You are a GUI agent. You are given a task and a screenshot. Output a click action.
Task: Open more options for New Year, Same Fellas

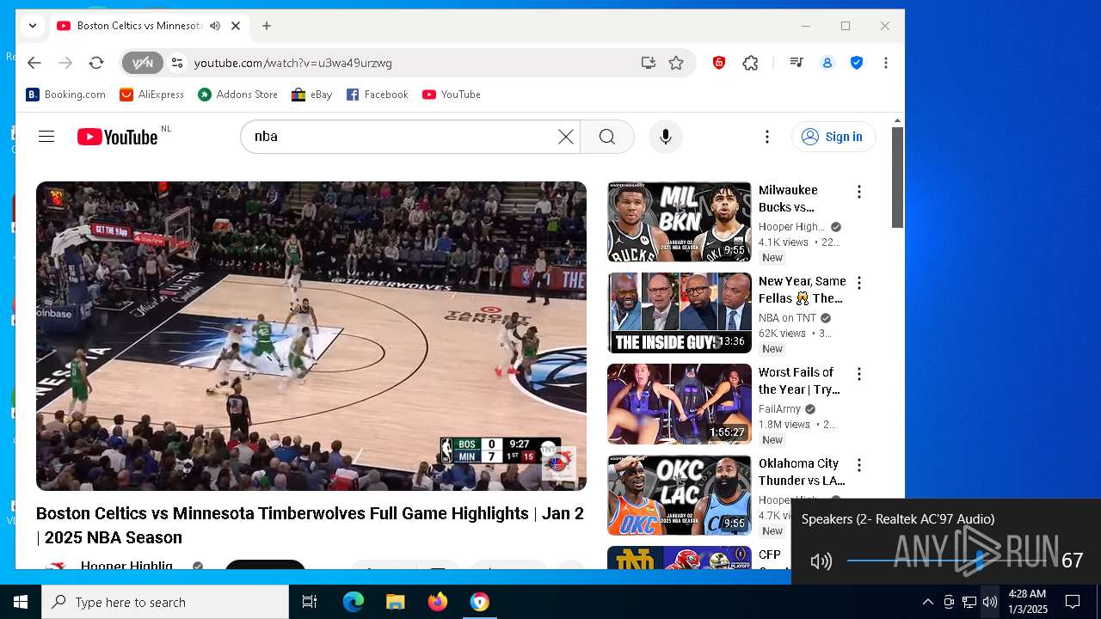(858, 283)
